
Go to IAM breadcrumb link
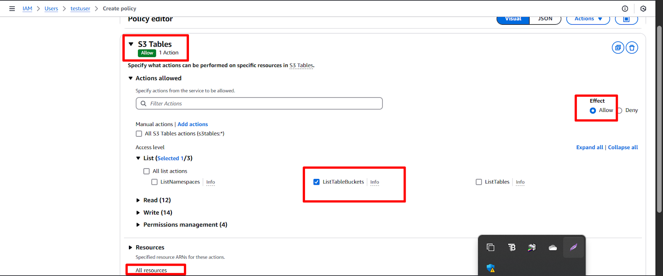coord(27,9)
